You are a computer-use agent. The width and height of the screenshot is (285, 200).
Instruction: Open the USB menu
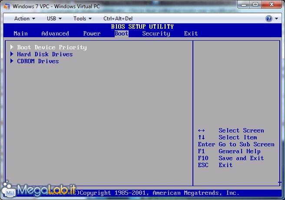coord(54,19)
